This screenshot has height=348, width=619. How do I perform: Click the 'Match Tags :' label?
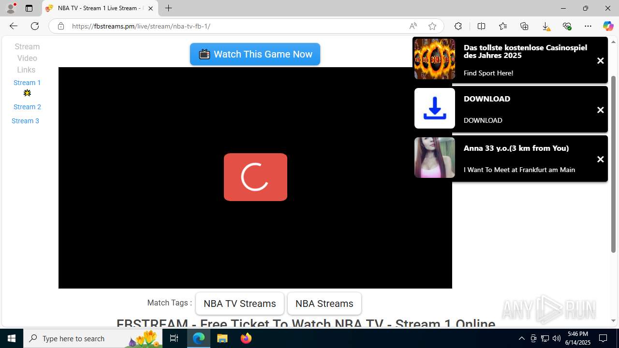click(170, 303)
